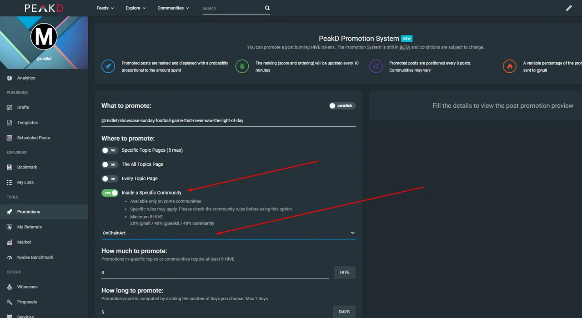
Task: Disable Inside a Specific Community toggle
Action: click(110, 193)
